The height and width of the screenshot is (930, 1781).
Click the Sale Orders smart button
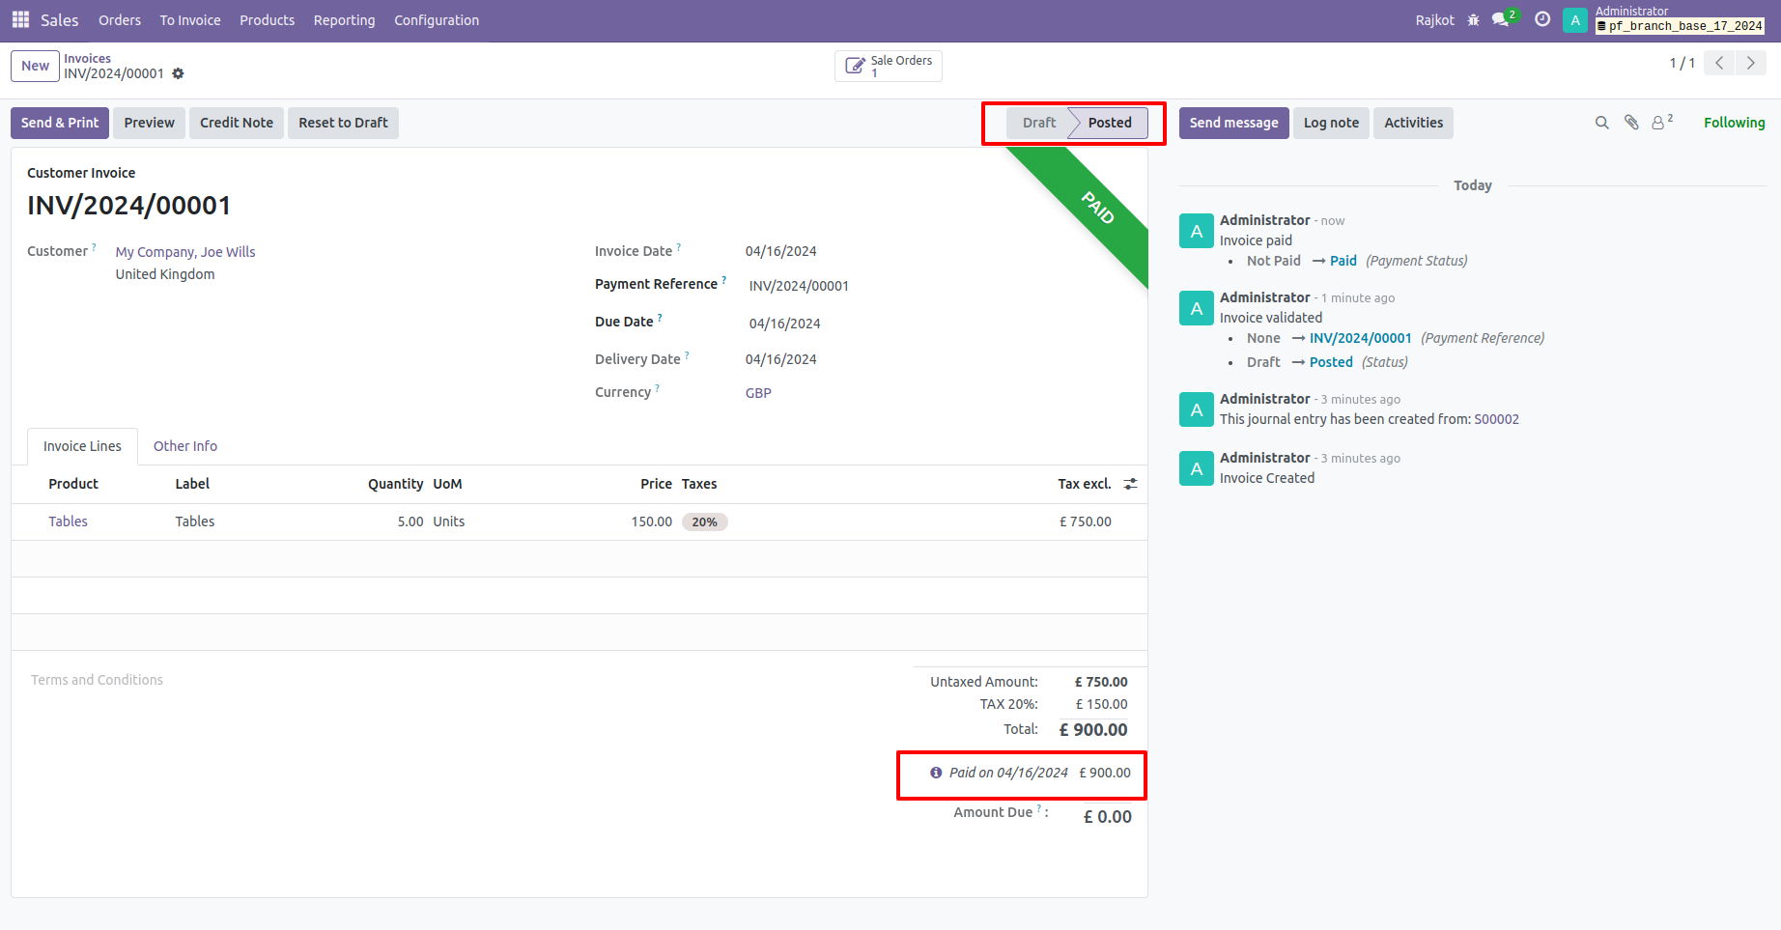point(889,66)
